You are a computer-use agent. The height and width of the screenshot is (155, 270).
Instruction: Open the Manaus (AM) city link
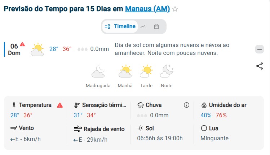tap(147, 9)
